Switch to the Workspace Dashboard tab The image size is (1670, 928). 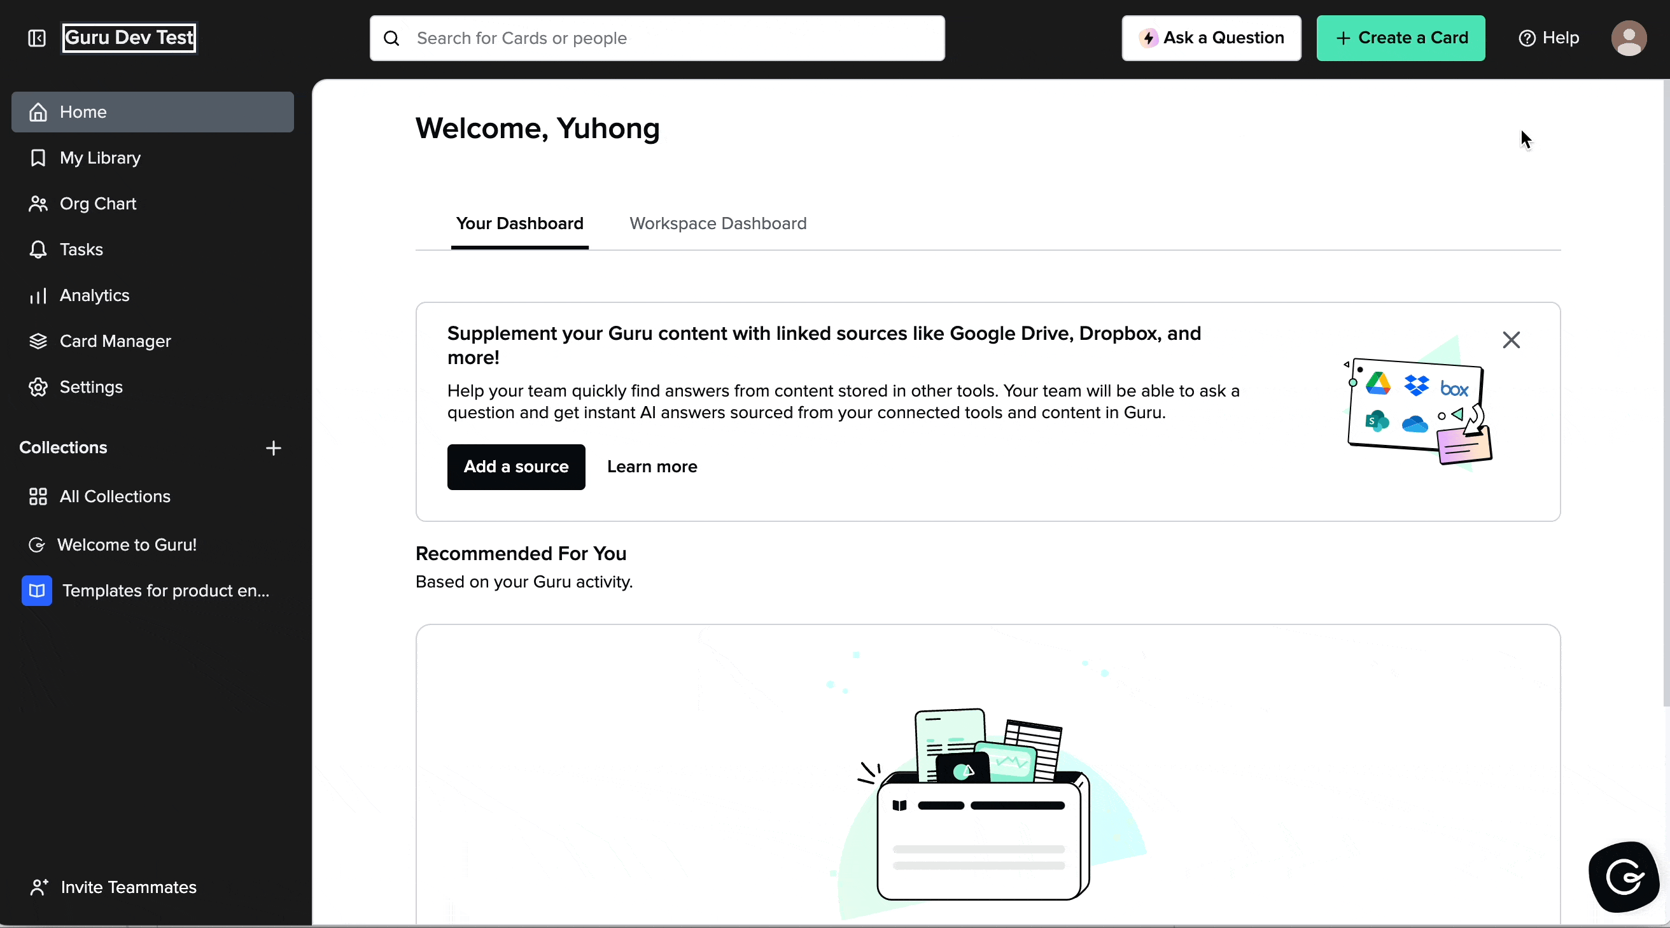pyautogui.click(x=717, y=223)
